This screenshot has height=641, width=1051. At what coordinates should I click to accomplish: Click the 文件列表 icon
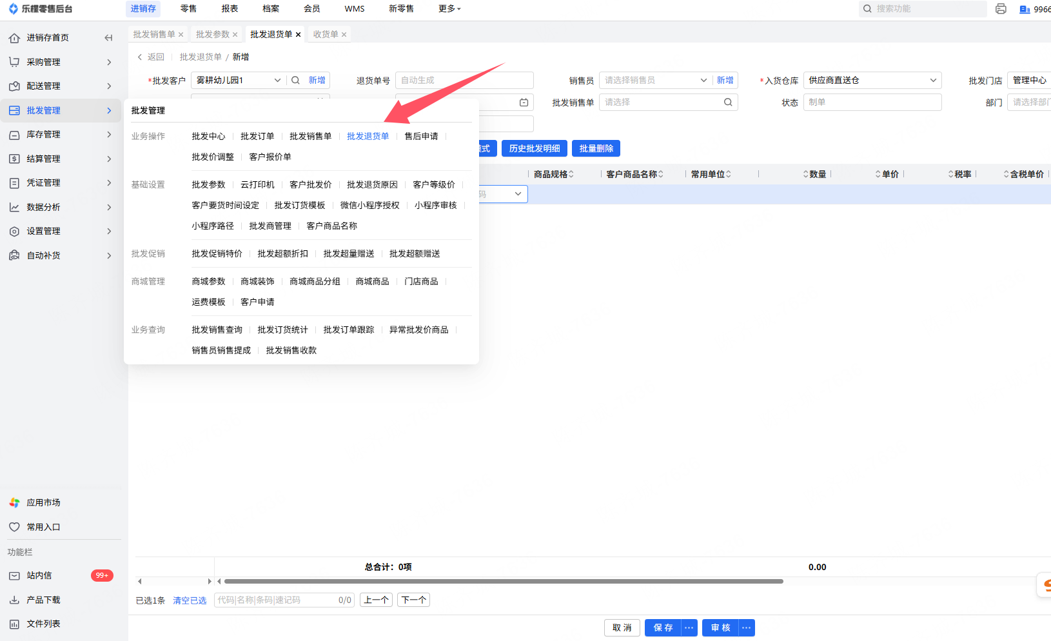tap(14, 624)
